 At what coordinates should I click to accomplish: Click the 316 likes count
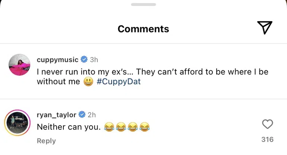pos(267,139)
